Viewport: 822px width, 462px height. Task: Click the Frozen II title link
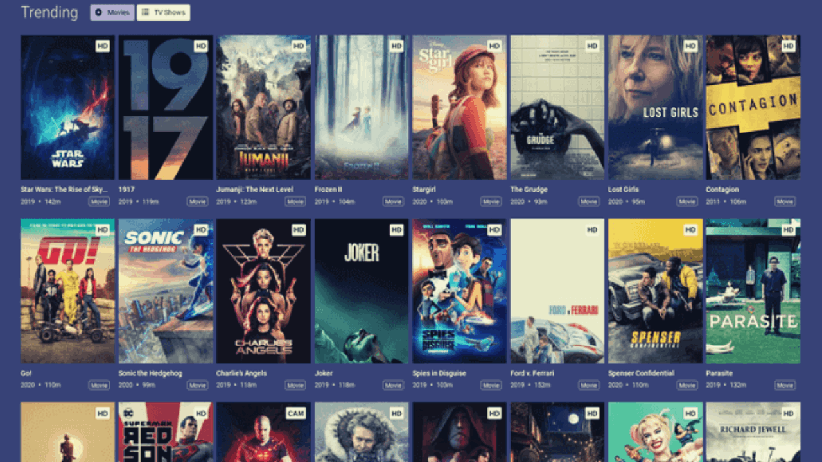point(328,190)
